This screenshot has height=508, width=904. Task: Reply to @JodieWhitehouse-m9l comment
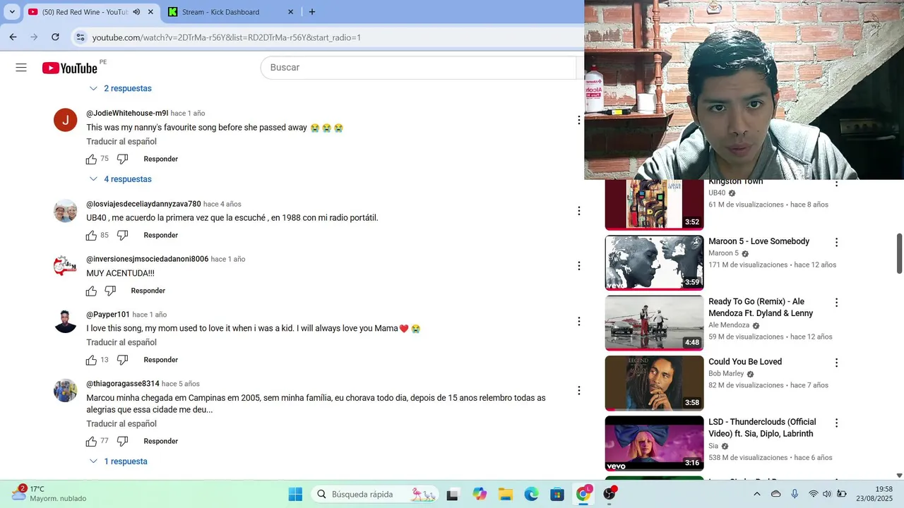point(161,159)
